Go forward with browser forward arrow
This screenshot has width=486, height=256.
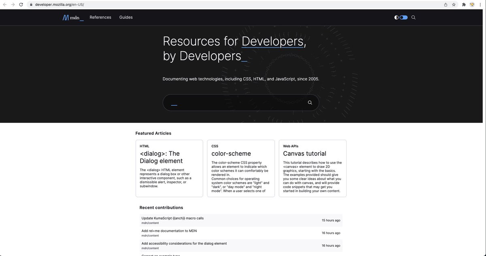(13, 4)
